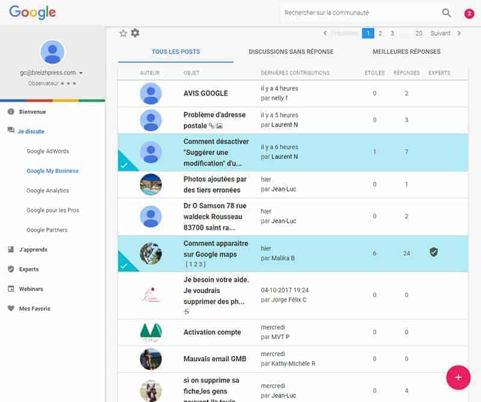Click the Réponses column header
481x402 pixels.
pyautogui.click(x=406, y=73)
